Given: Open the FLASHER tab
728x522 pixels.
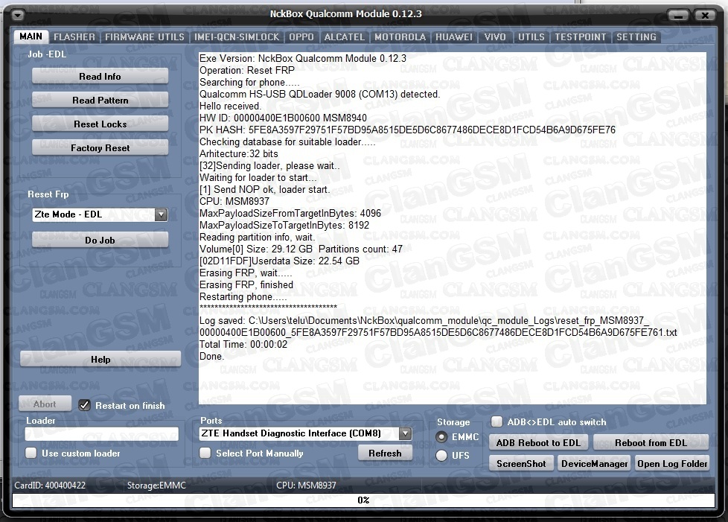Looking at the screenshot, I should pos(74,36).
